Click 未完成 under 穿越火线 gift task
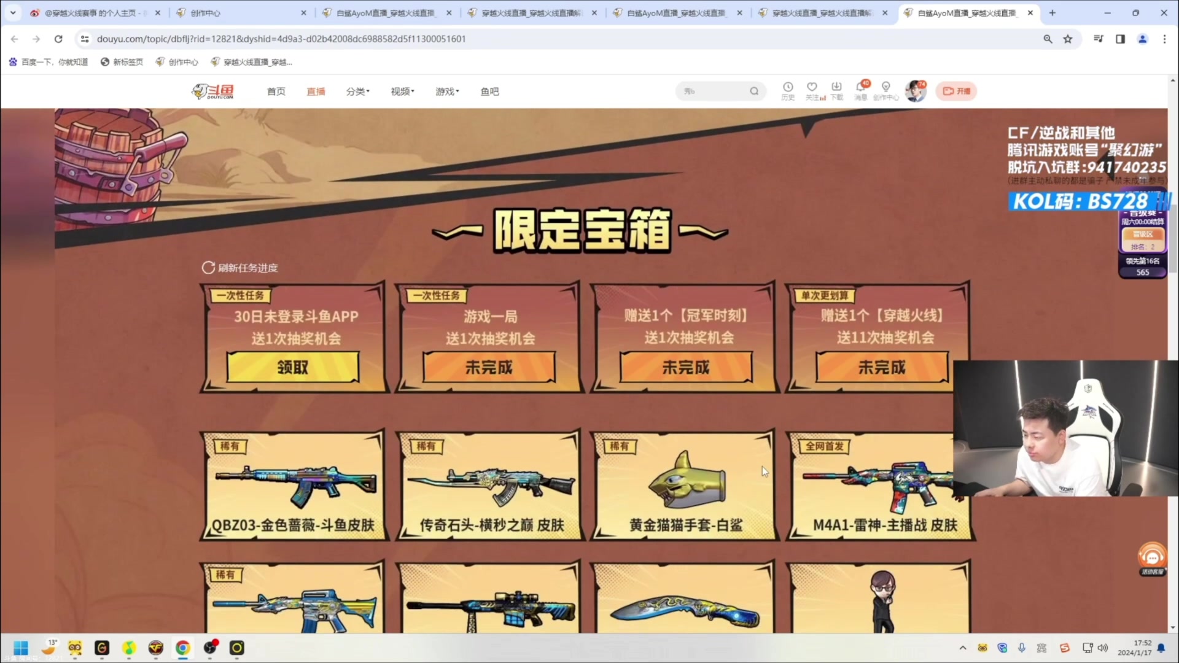Image resolution: width=1179 pixels, height=663 pixels. coord(882,367)
